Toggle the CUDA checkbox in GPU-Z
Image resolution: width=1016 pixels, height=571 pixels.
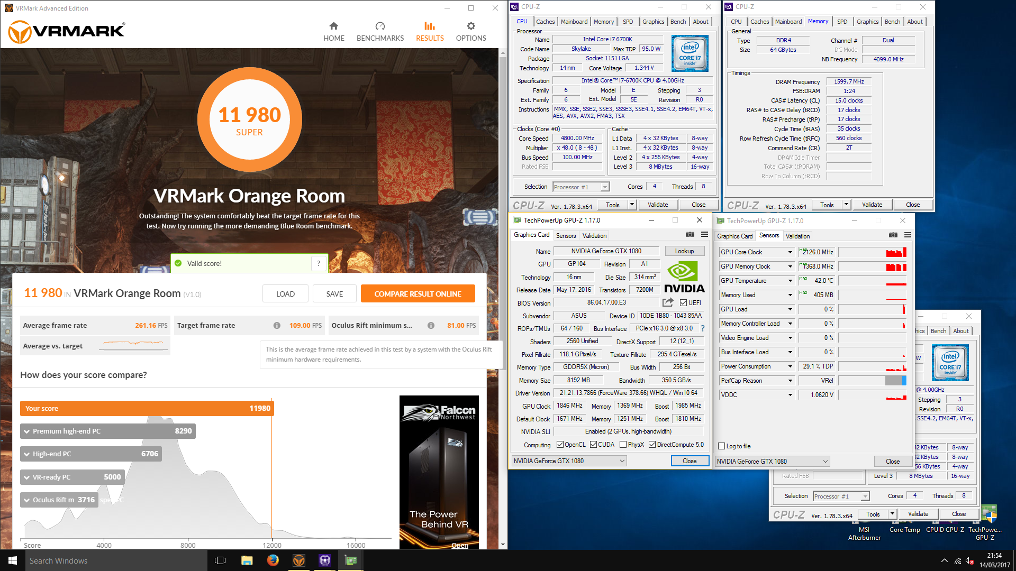[x=593, y=445]
